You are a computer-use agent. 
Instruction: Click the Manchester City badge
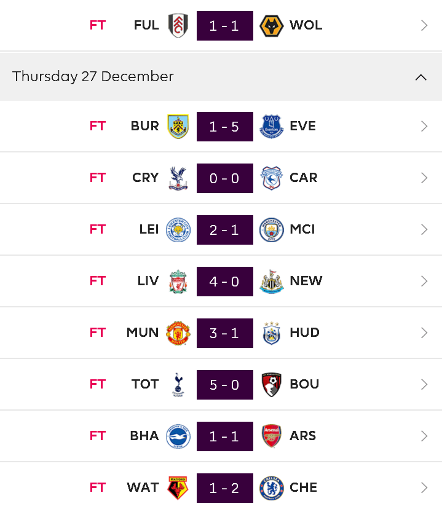click(x=272, y=230)
